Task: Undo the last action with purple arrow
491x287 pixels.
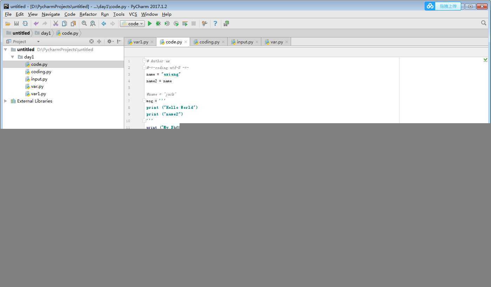Action: coord(36,23)
